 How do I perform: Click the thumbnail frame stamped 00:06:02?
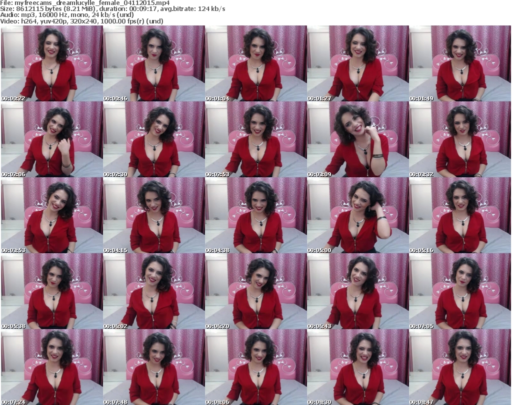pos(154,291)
